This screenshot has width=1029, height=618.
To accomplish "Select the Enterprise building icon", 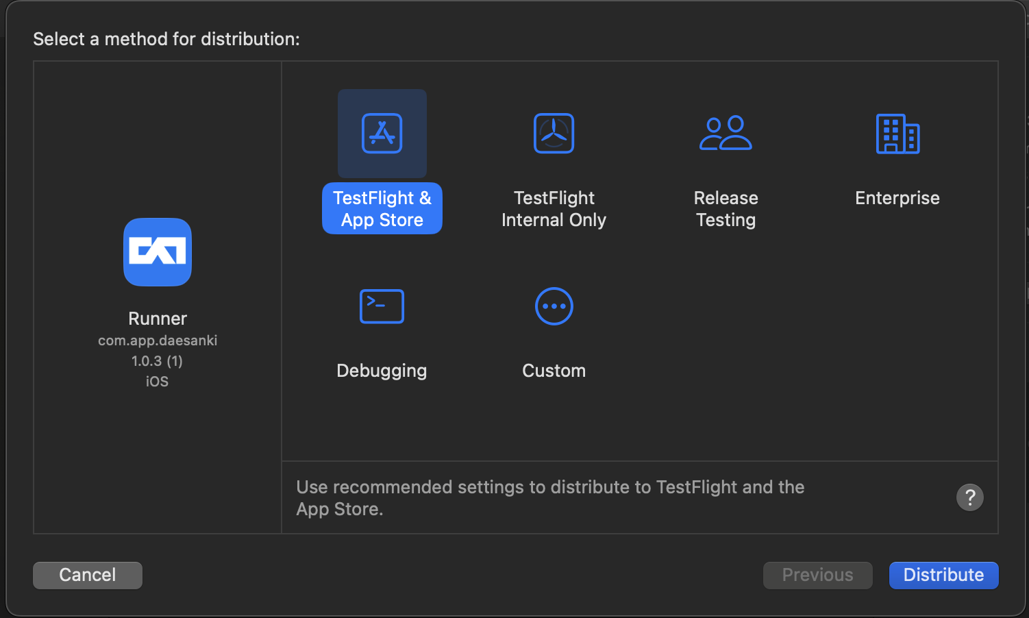I will pyautogui.click(x=897, y=134).
